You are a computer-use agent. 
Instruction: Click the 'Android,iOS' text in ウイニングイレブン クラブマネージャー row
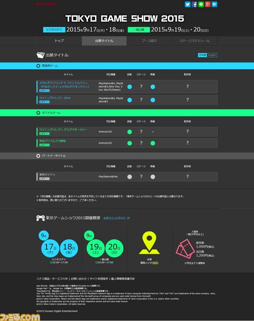(105, 131)
